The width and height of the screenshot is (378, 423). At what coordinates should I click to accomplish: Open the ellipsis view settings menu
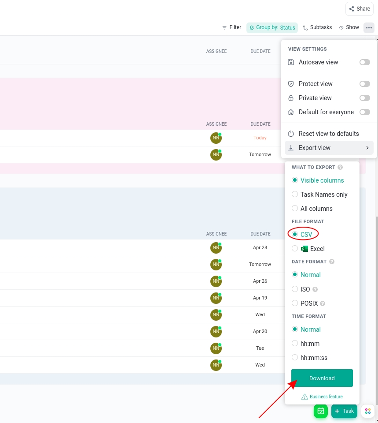point(369,27)
